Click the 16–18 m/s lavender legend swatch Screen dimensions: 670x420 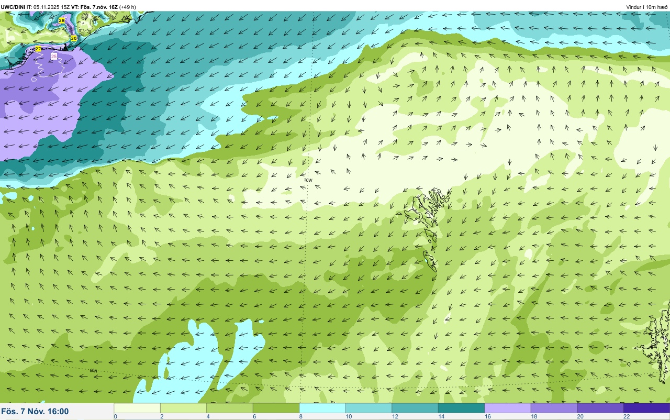pyautogui.click(x=508, y=408)
